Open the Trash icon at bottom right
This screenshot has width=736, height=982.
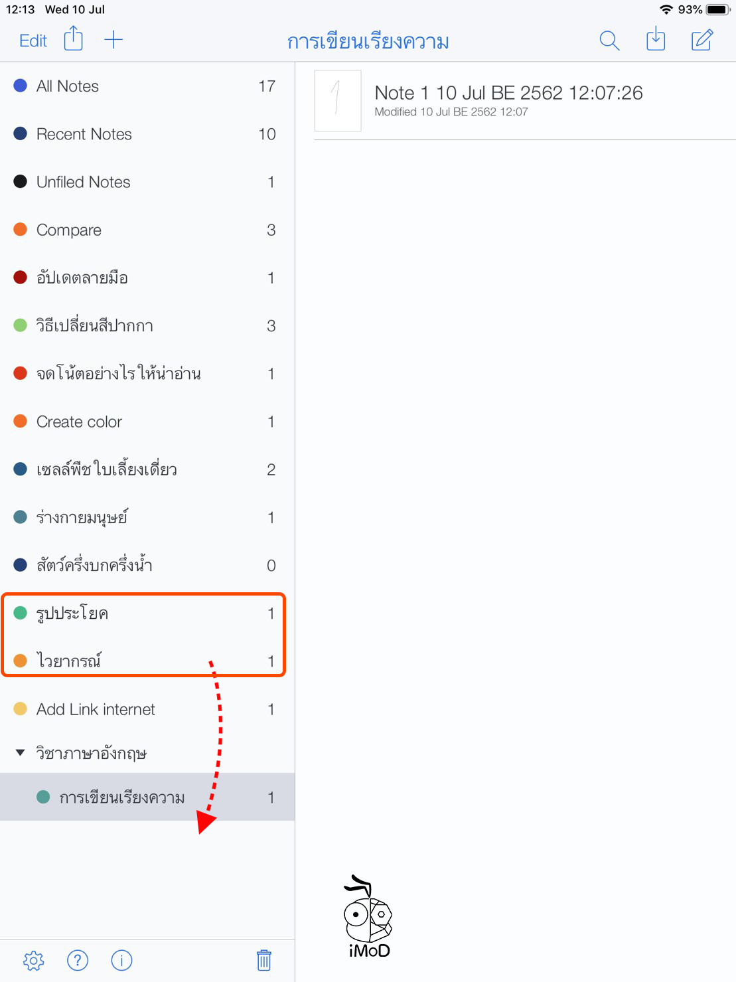(264, 960)
